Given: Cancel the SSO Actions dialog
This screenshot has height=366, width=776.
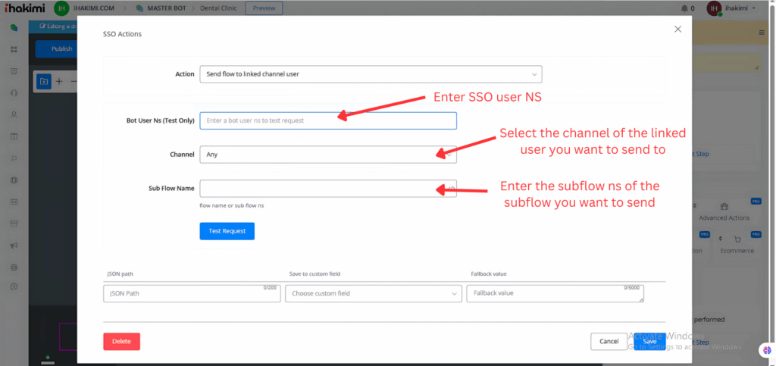Looking at the screenshot, I should tap(609, 342).
